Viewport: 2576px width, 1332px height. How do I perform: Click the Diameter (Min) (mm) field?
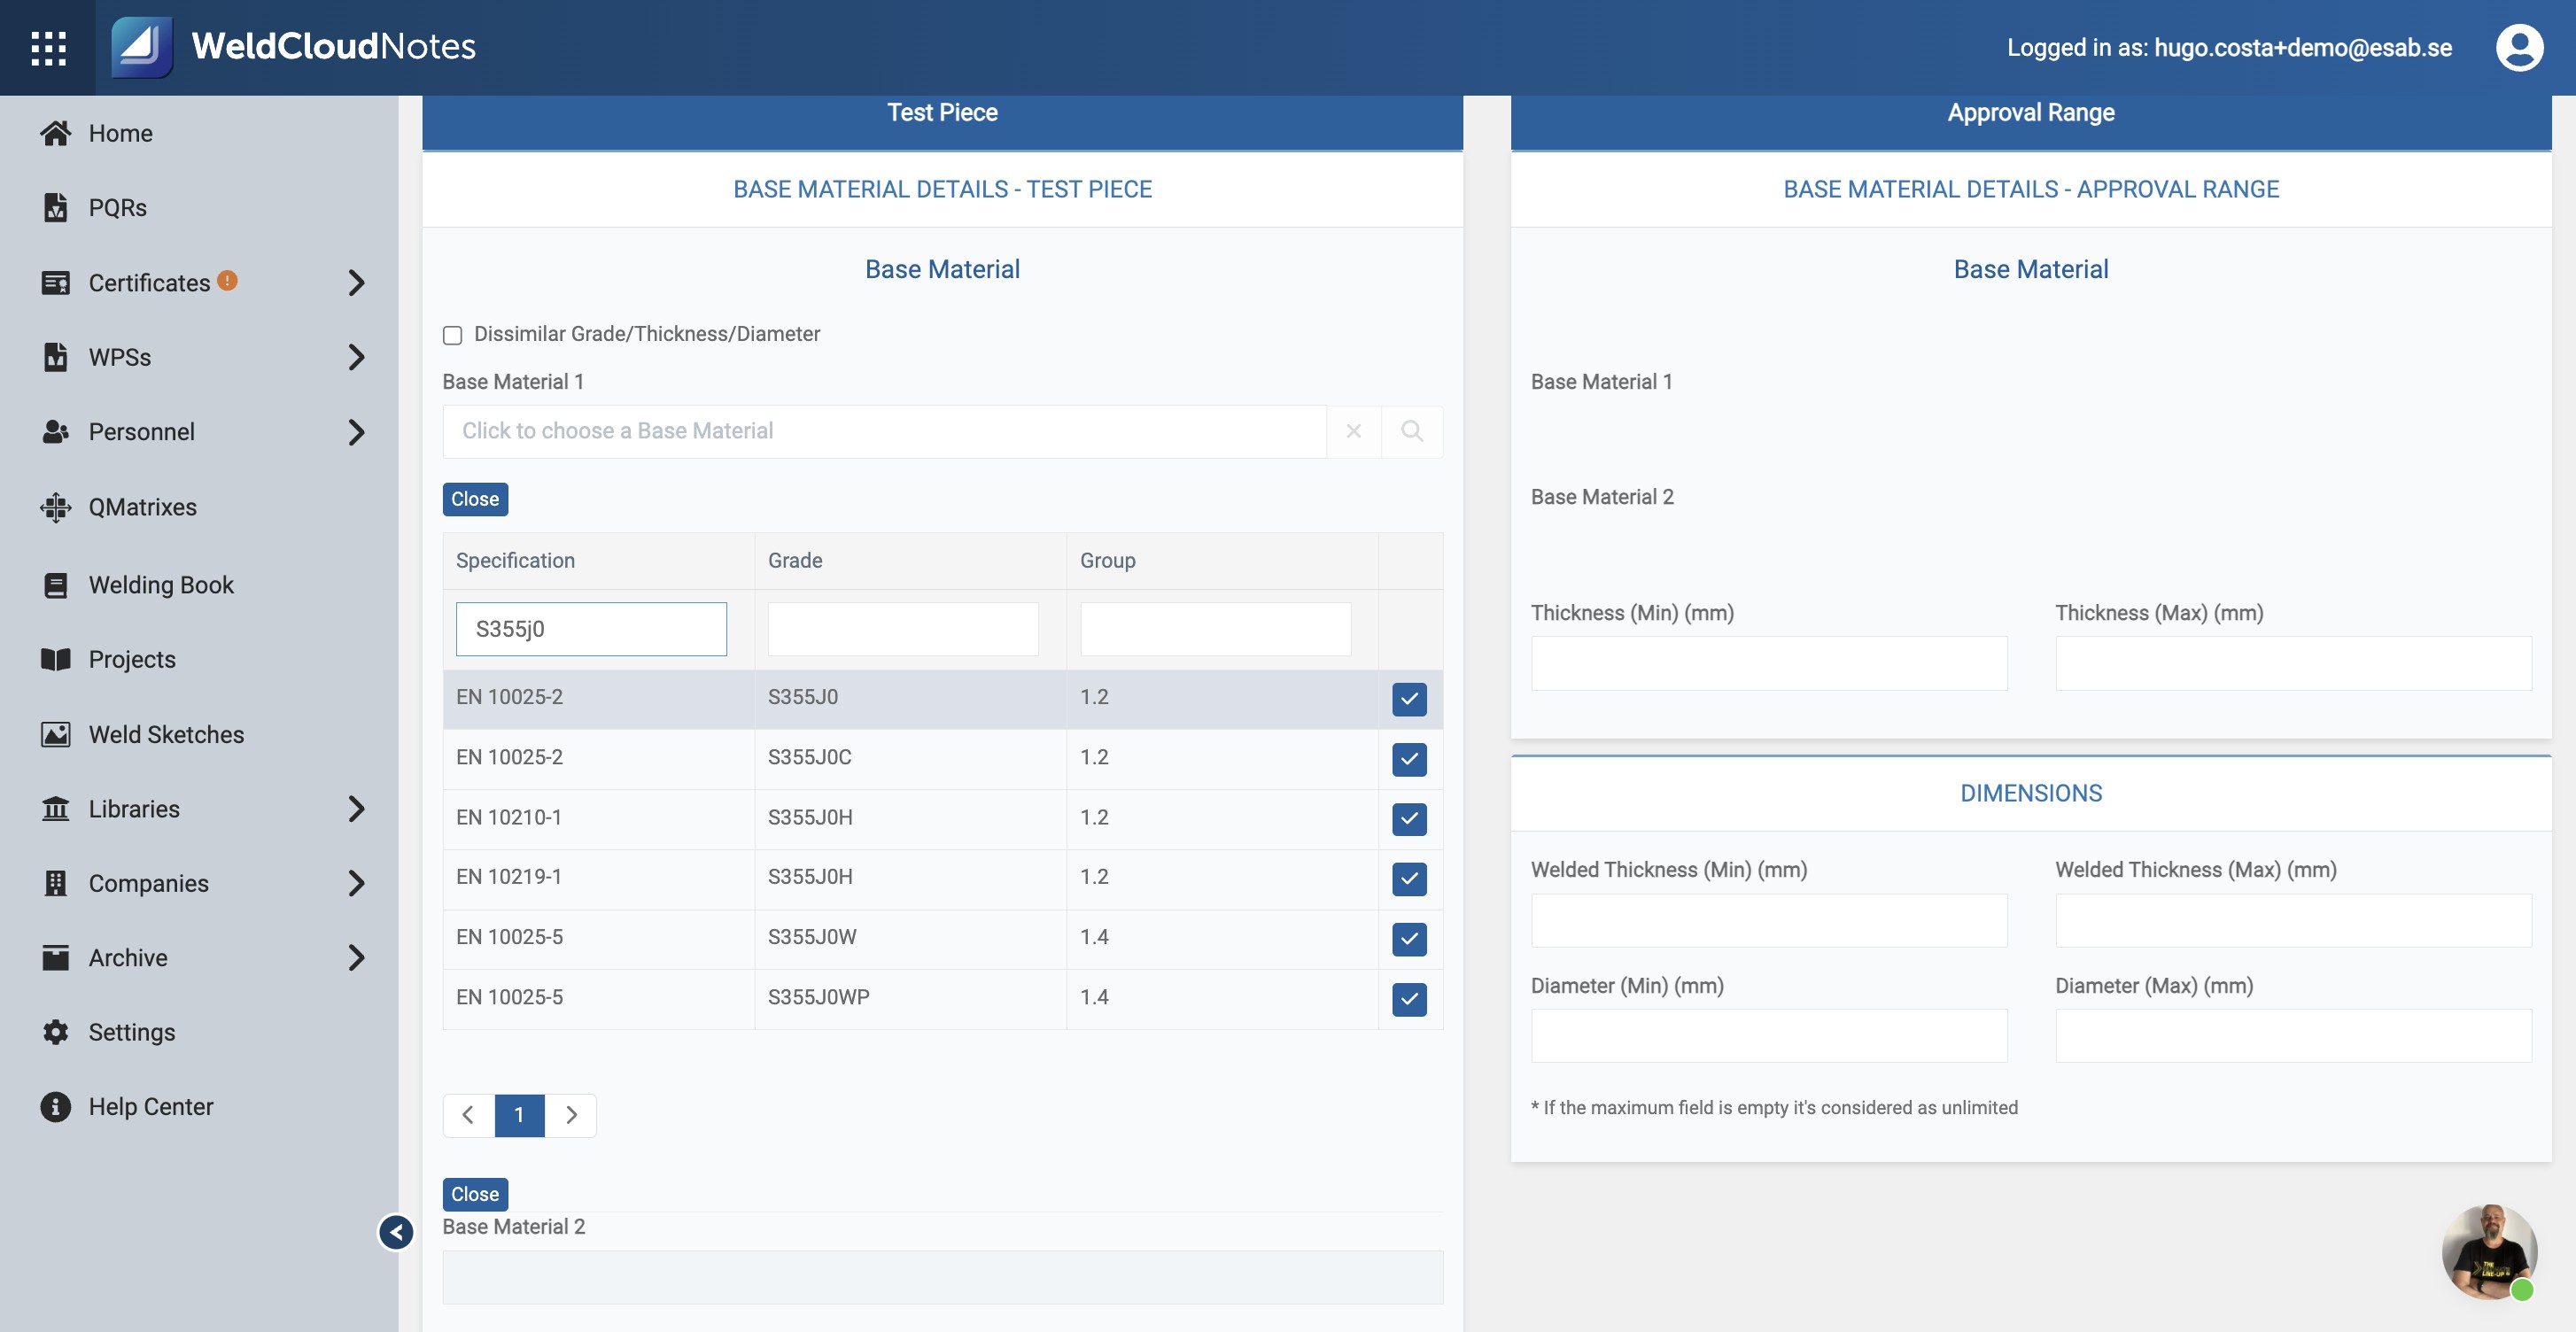pos(1769,1035)
